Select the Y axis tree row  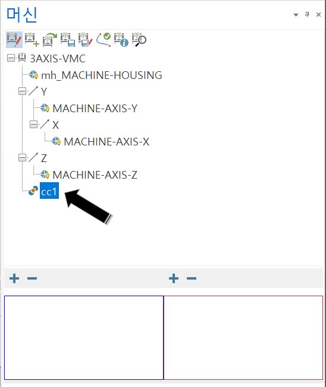click(44, 91)
